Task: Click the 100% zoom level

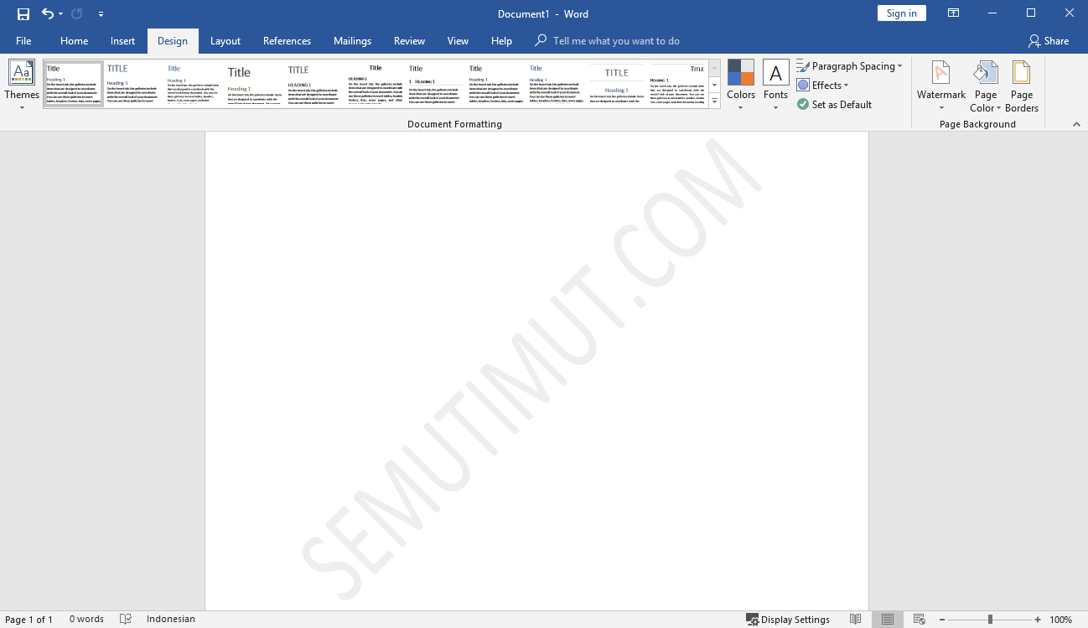Action: [x=1061, y=620]
